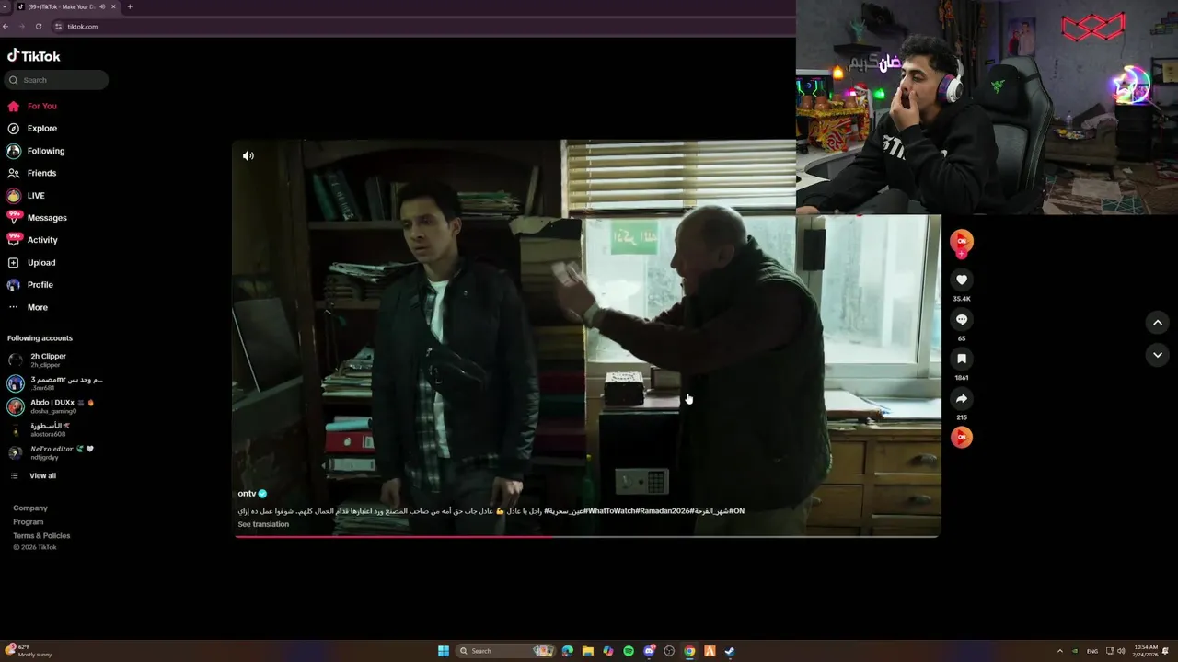This screenshot has width=1178, height=662.
Task: Open Discord from taskbar
Action: tap(649, 651)
